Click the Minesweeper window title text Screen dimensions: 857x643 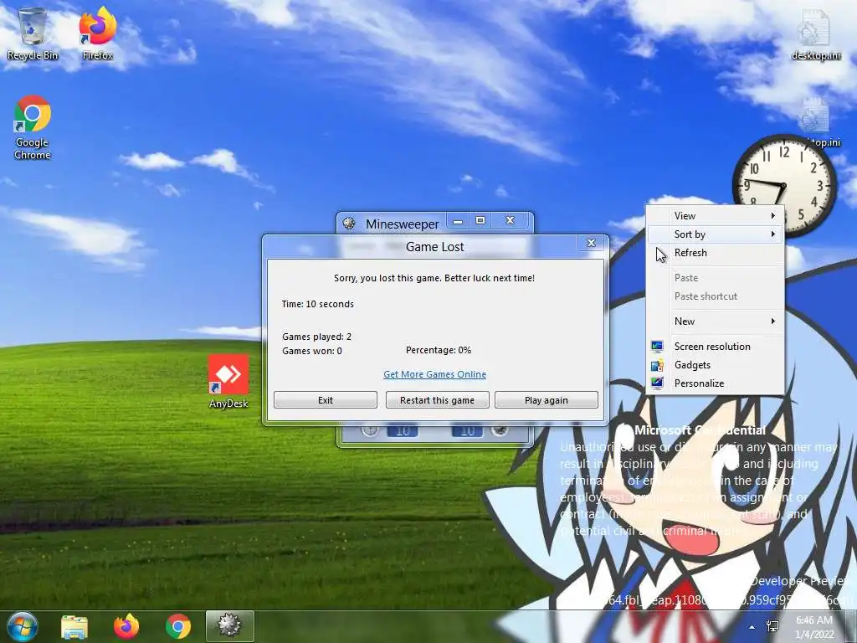click(x=403, y=224)
